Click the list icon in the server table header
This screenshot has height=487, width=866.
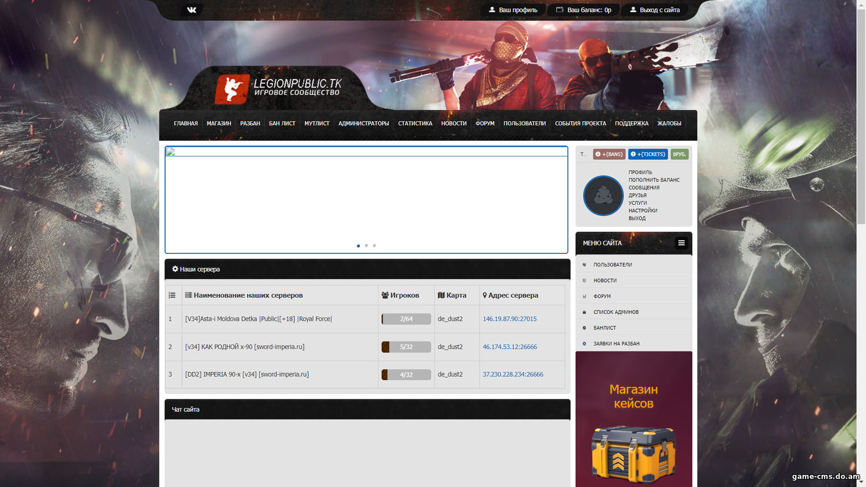[172, 295]
